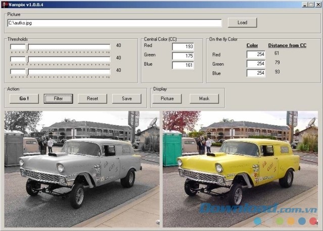Viewport: 323px width, 231px height.
Task: Save the result with Save button
Action: click(126, 99)
